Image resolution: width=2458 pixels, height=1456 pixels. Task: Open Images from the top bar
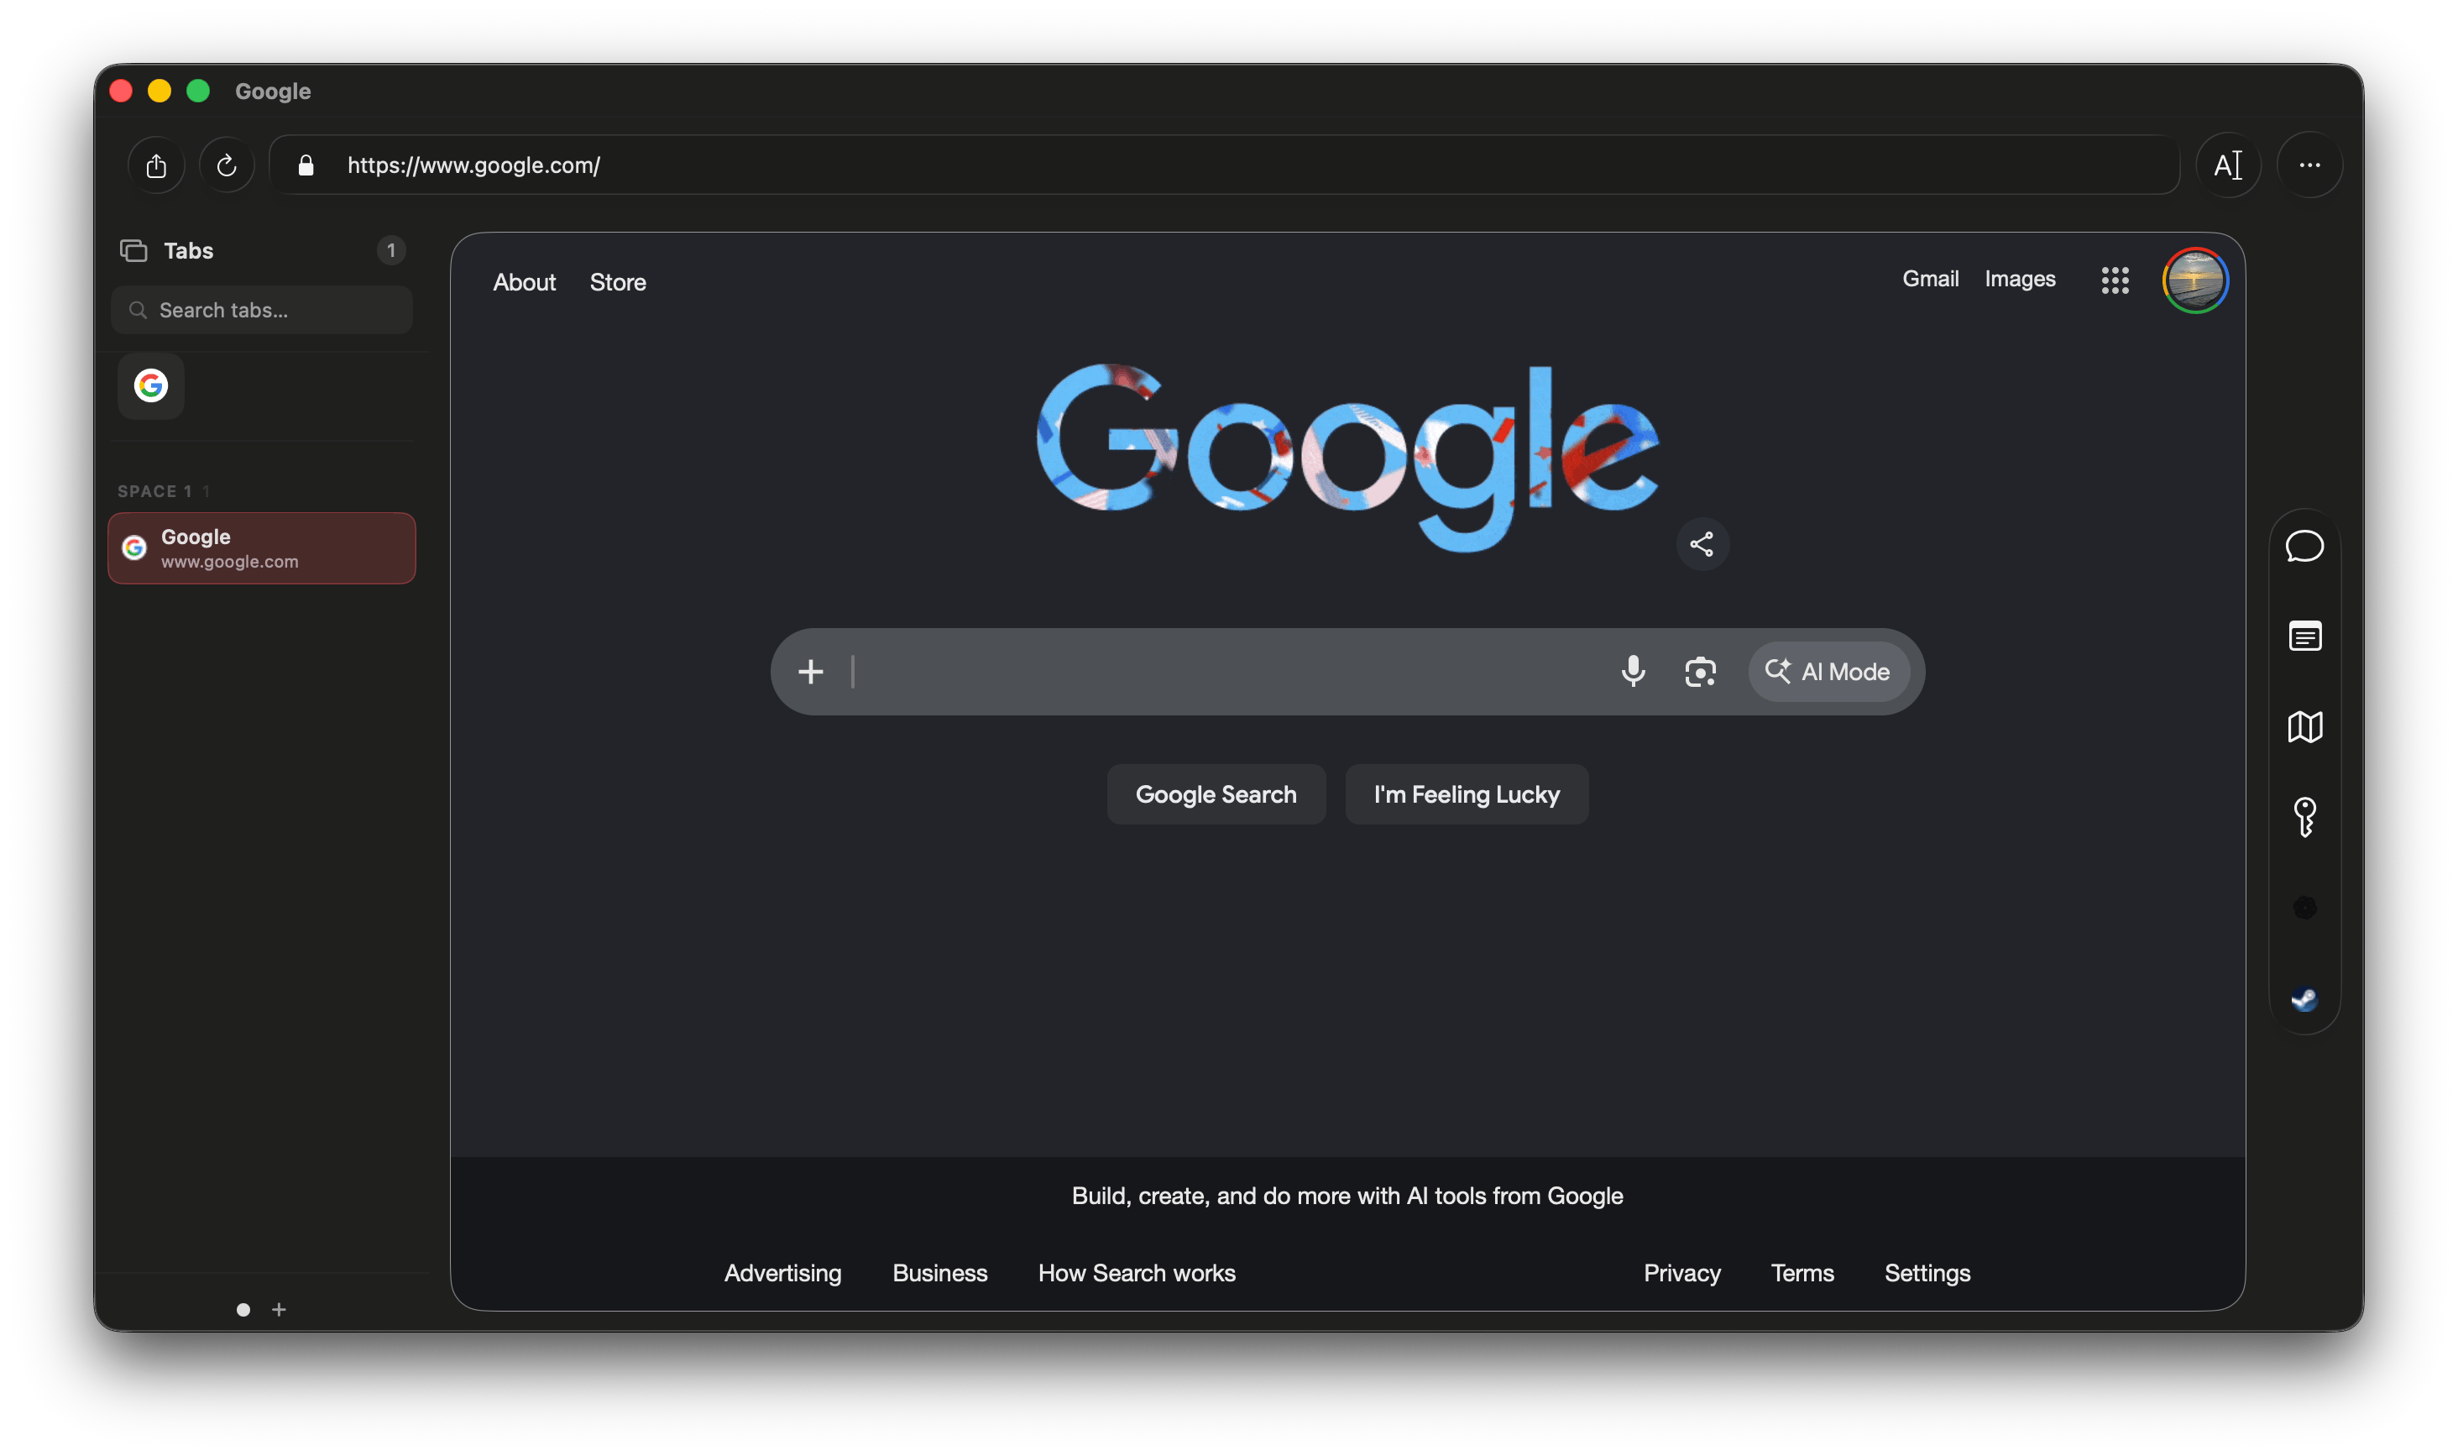[2020, 279]
